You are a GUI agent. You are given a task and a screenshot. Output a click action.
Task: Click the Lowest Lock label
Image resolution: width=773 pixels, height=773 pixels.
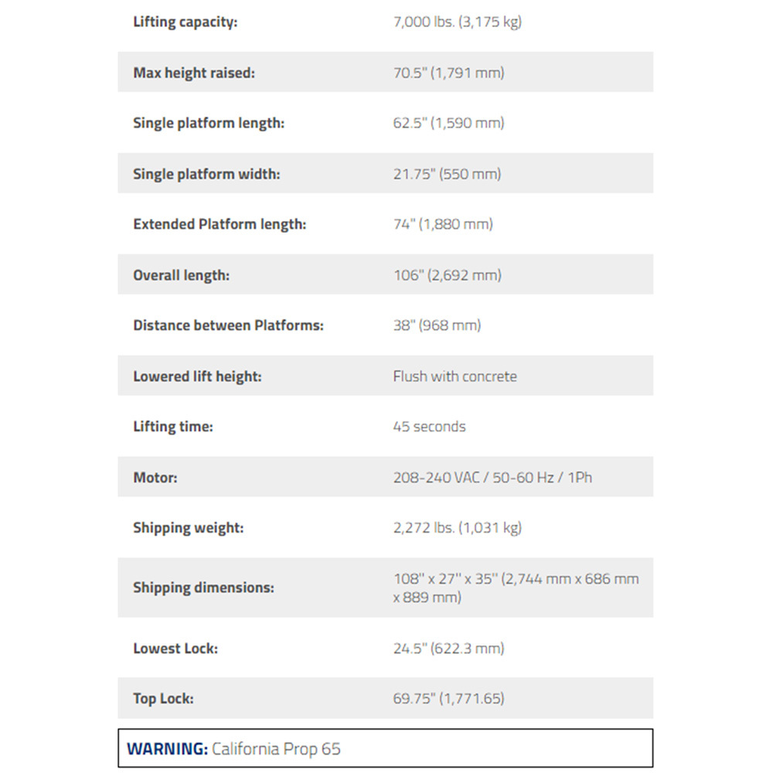pos(175,649)
